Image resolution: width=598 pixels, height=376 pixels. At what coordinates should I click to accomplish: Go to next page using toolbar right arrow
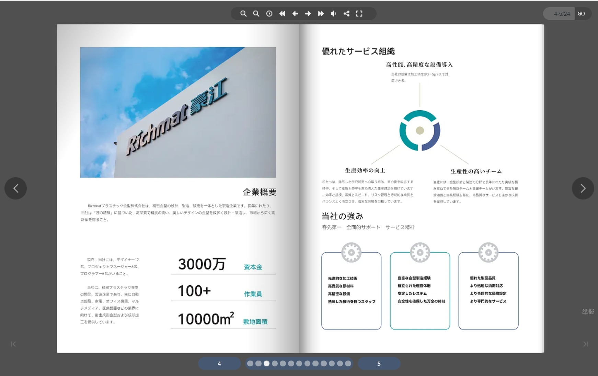(x=308, y=14)
